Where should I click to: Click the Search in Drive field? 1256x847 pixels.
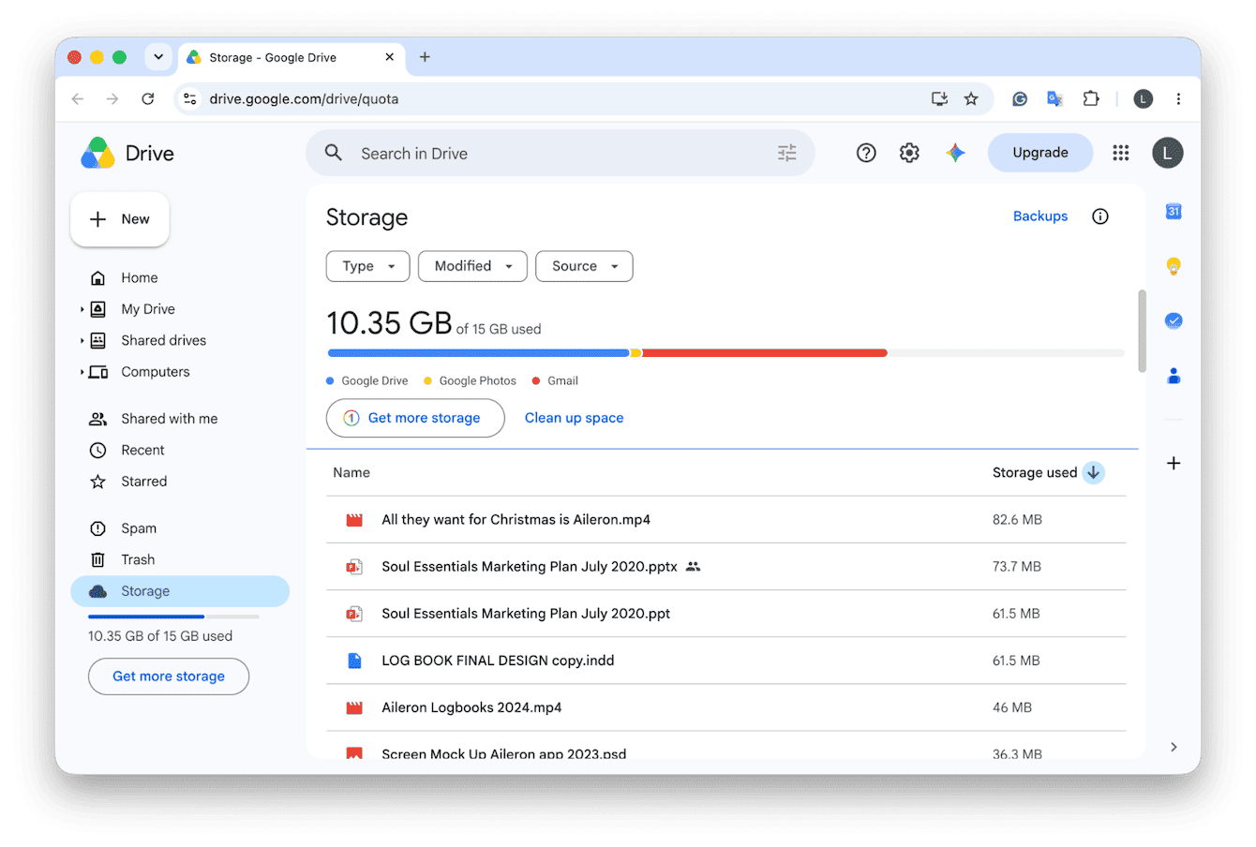(561, 153)
